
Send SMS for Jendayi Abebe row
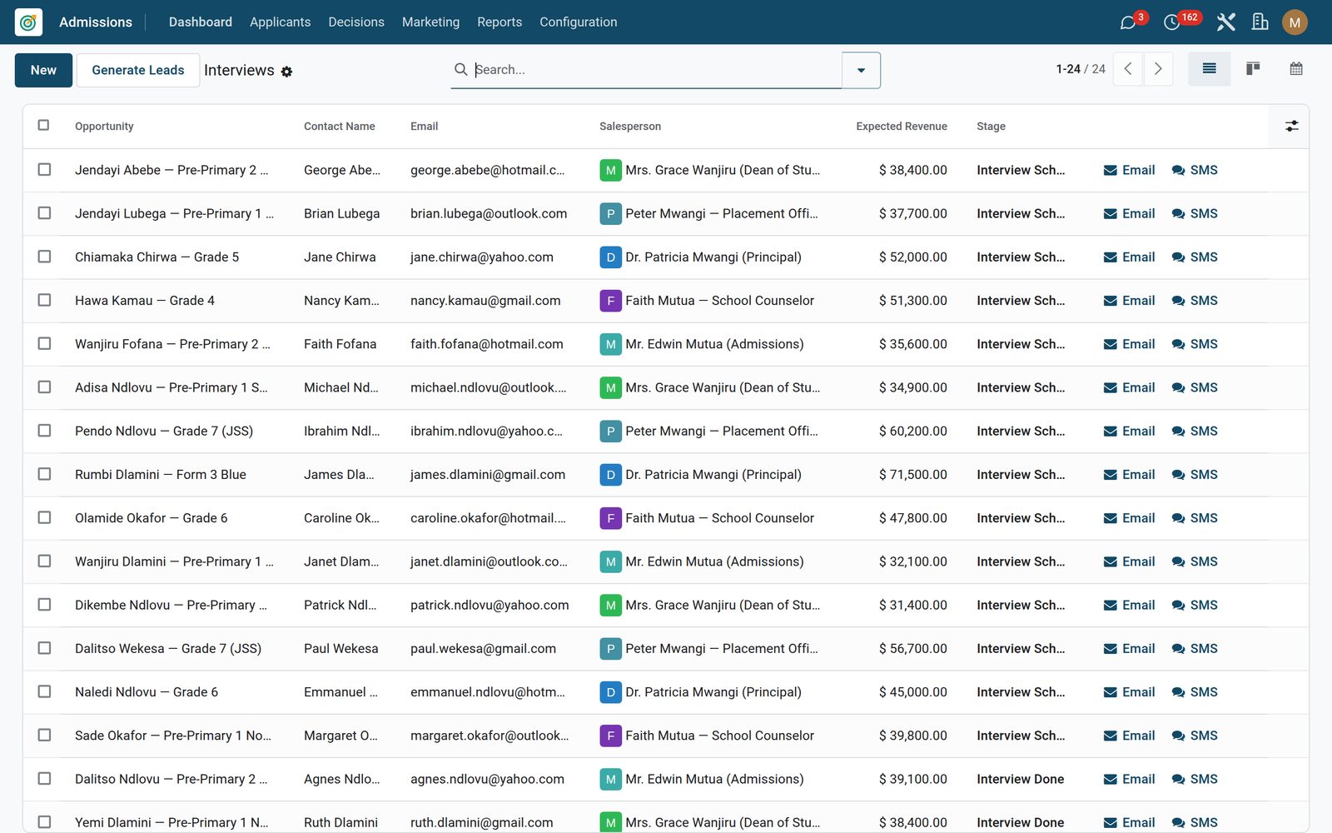pos(1195,170)
